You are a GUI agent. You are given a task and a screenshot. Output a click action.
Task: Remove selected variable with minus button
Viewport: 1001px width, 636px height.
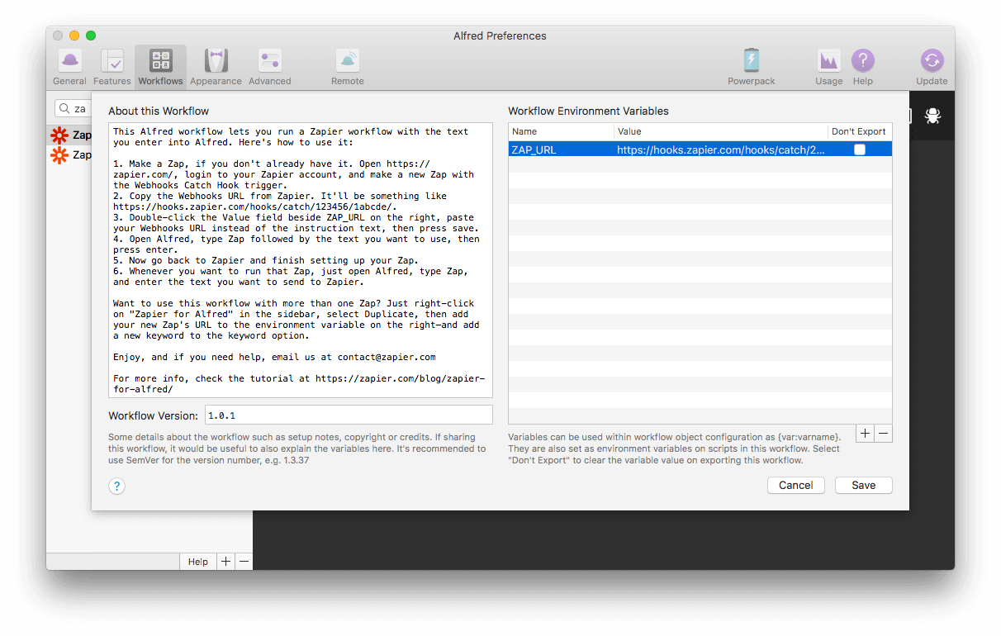(x=883, y=433)
